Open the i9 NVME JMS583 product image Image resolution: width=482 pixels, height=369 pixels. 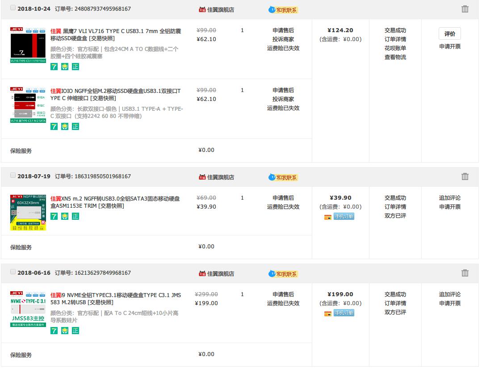point(28,308)
